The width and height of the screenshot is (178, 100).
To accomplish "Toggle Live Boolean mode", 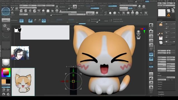I will pyautogui.click(x=14, y=20).
